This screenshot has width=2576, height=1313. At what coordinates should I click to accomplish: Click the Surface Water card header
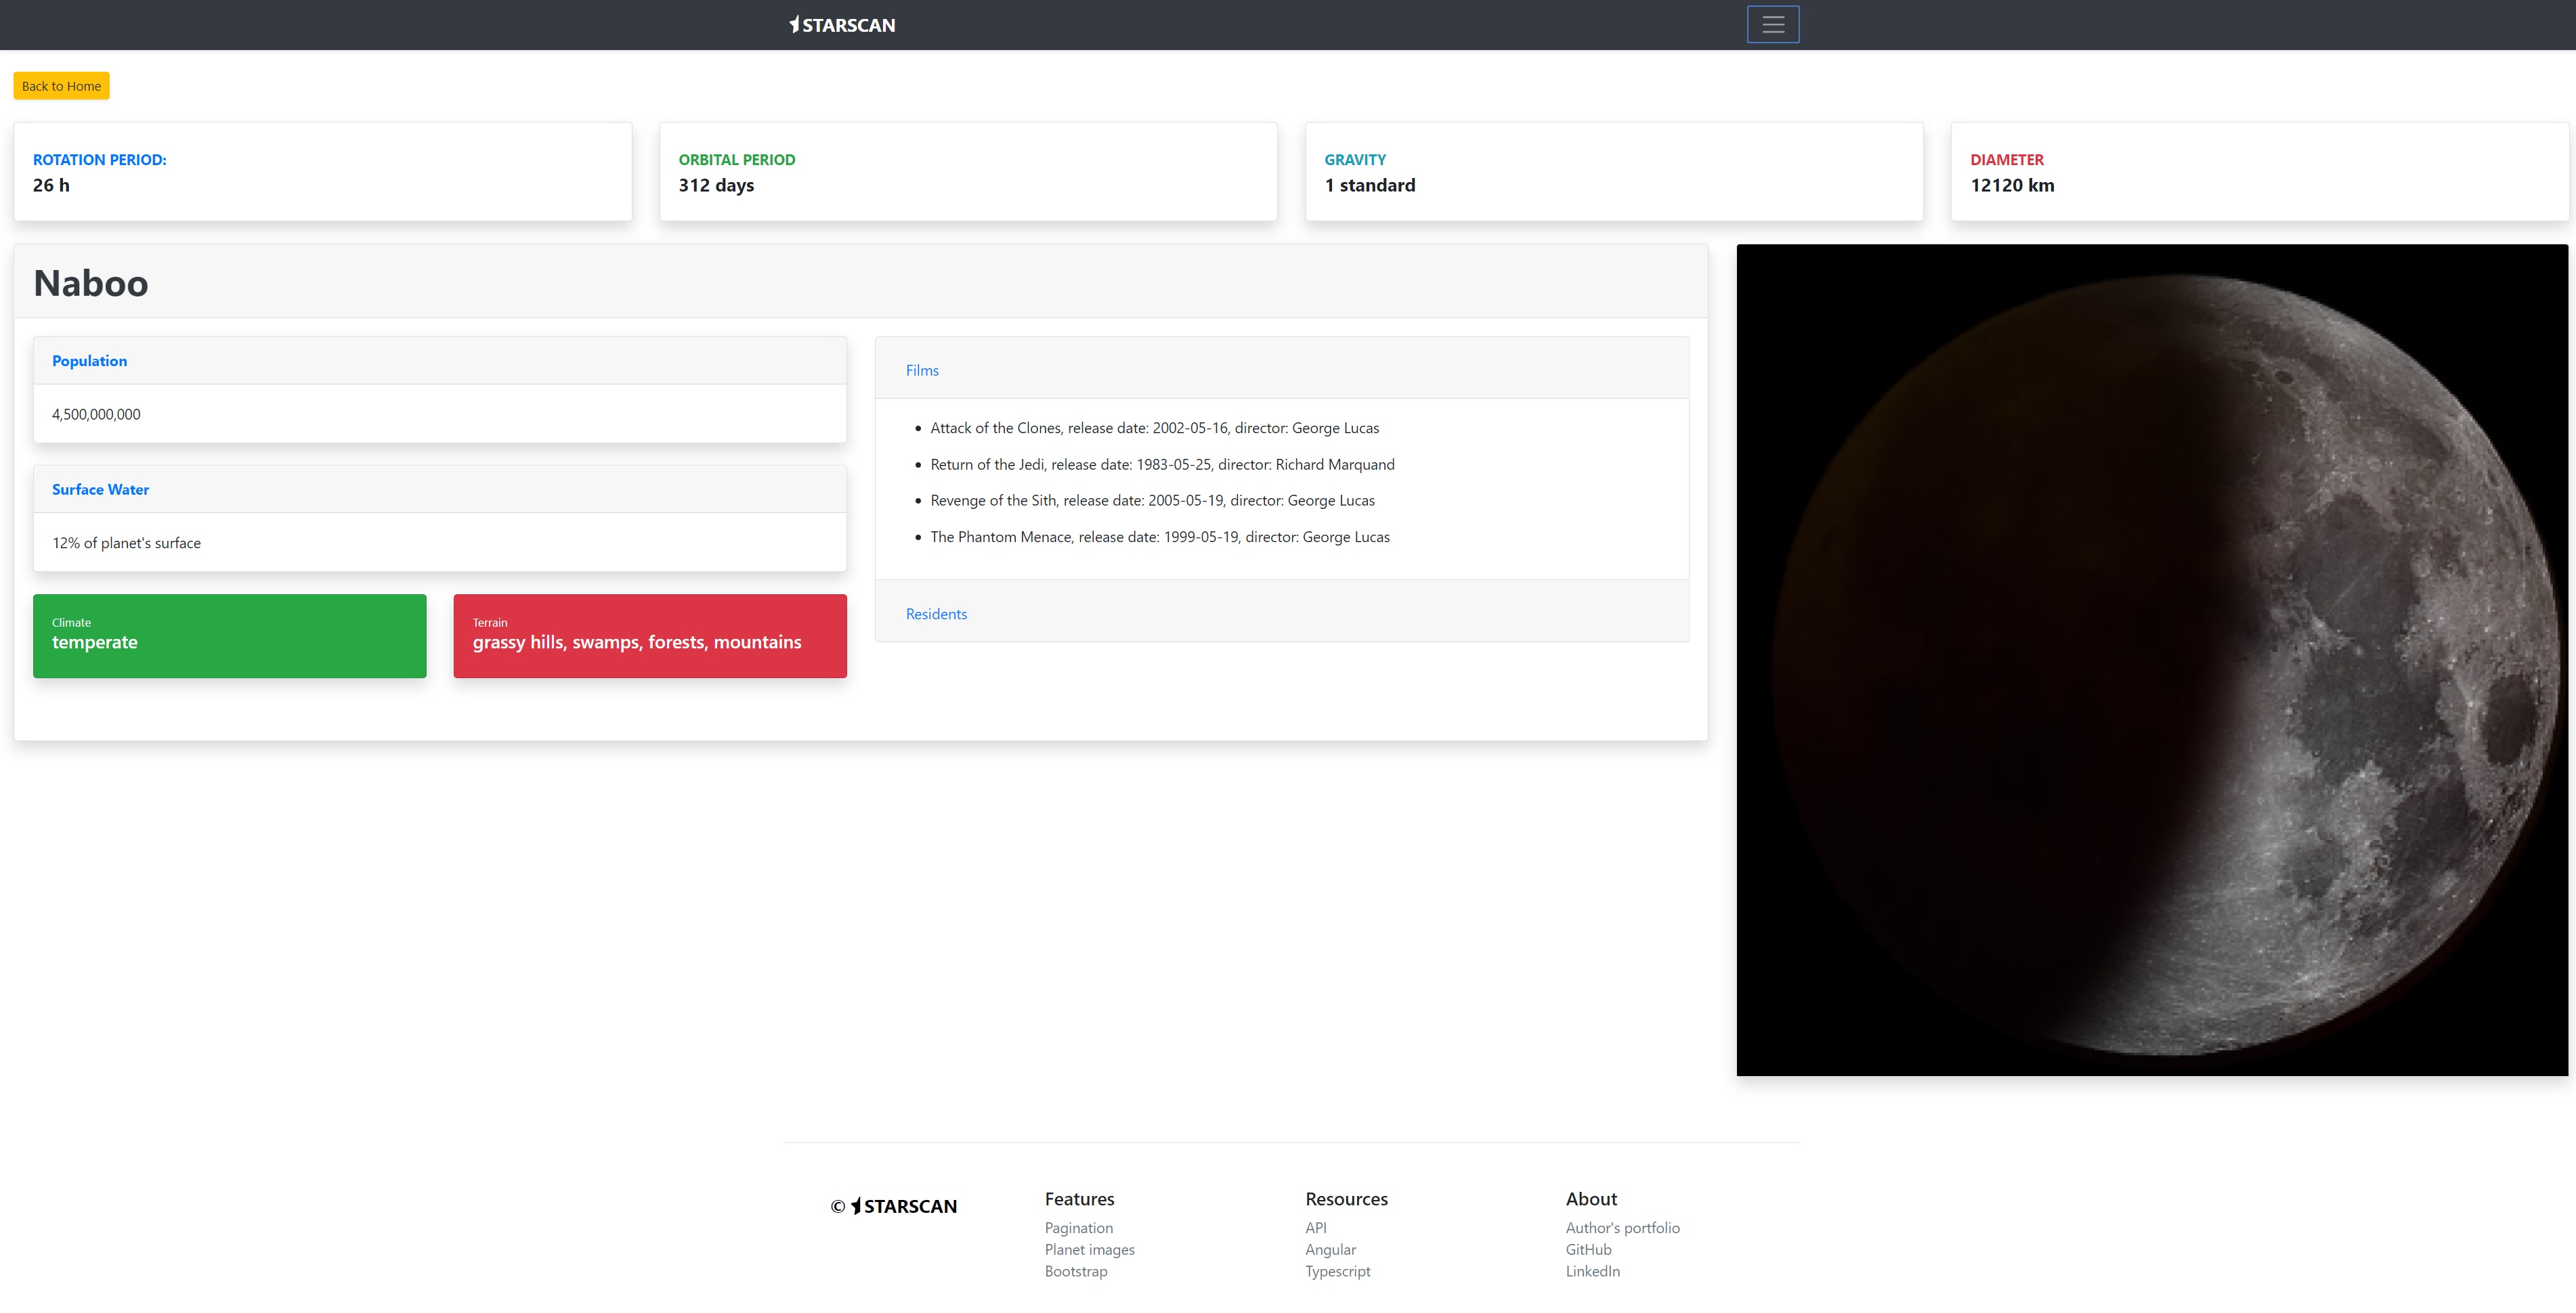(100, 489)
